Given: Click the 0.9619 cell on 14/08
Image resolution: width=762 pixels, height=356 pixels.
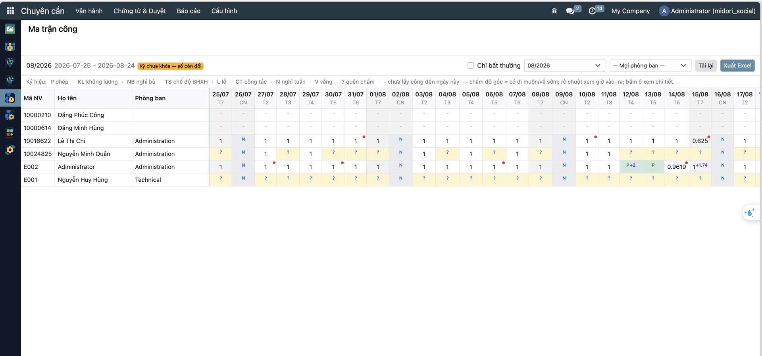Looking at the screenshot, I should click(x=676, y=167).
